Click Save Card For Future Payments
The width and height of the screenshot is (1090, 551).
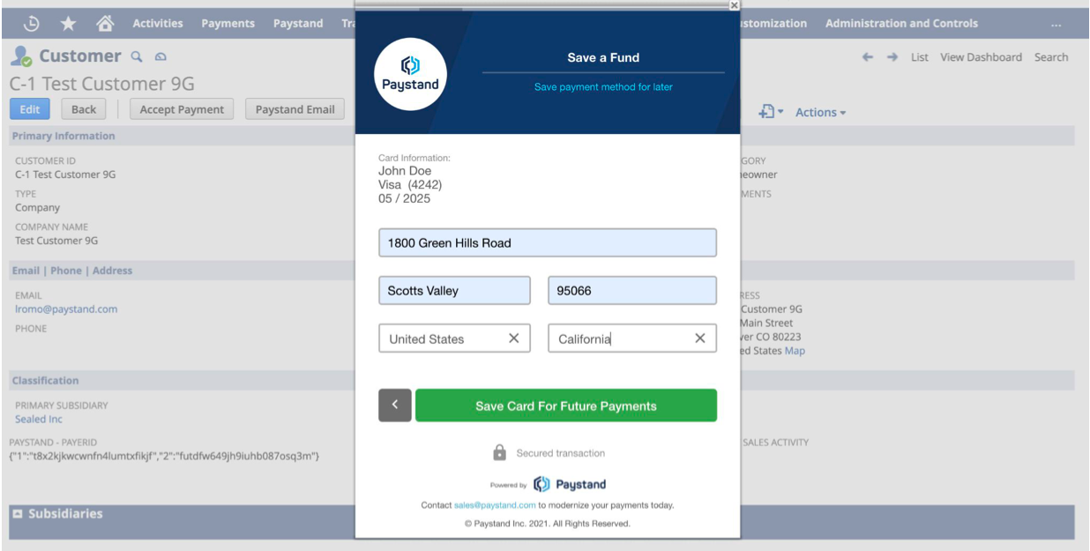[x=566, y=406]
